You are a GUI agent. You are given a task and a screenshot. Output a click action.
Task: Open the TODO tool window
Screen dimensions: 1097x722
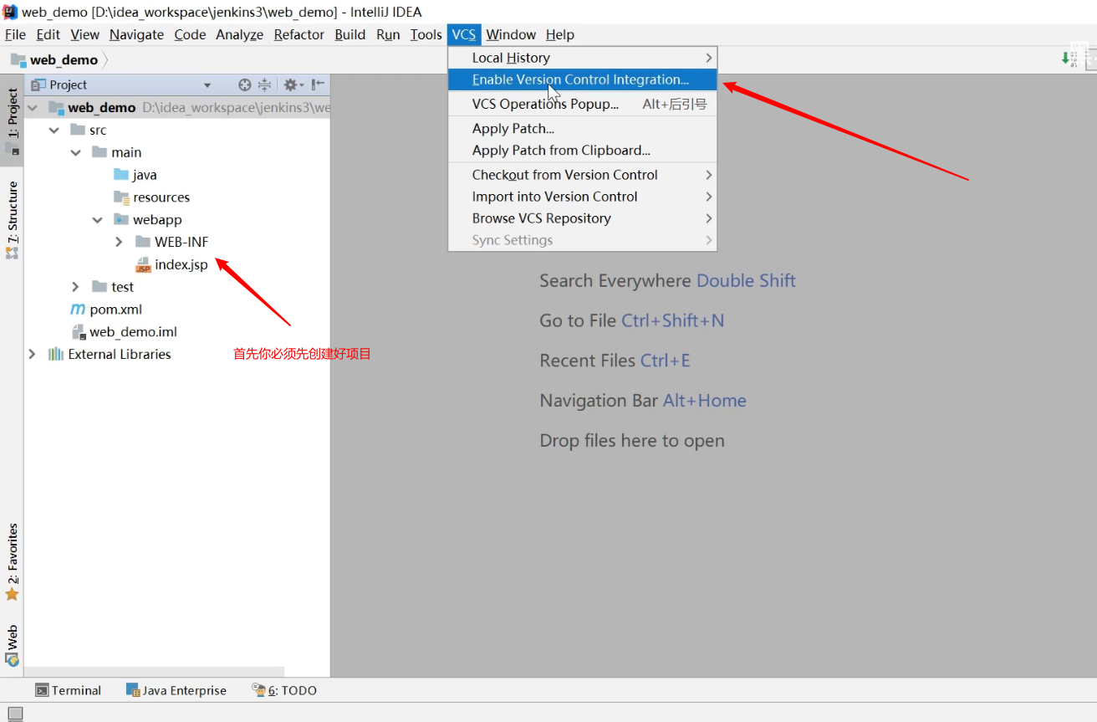[x=284, y=690]
